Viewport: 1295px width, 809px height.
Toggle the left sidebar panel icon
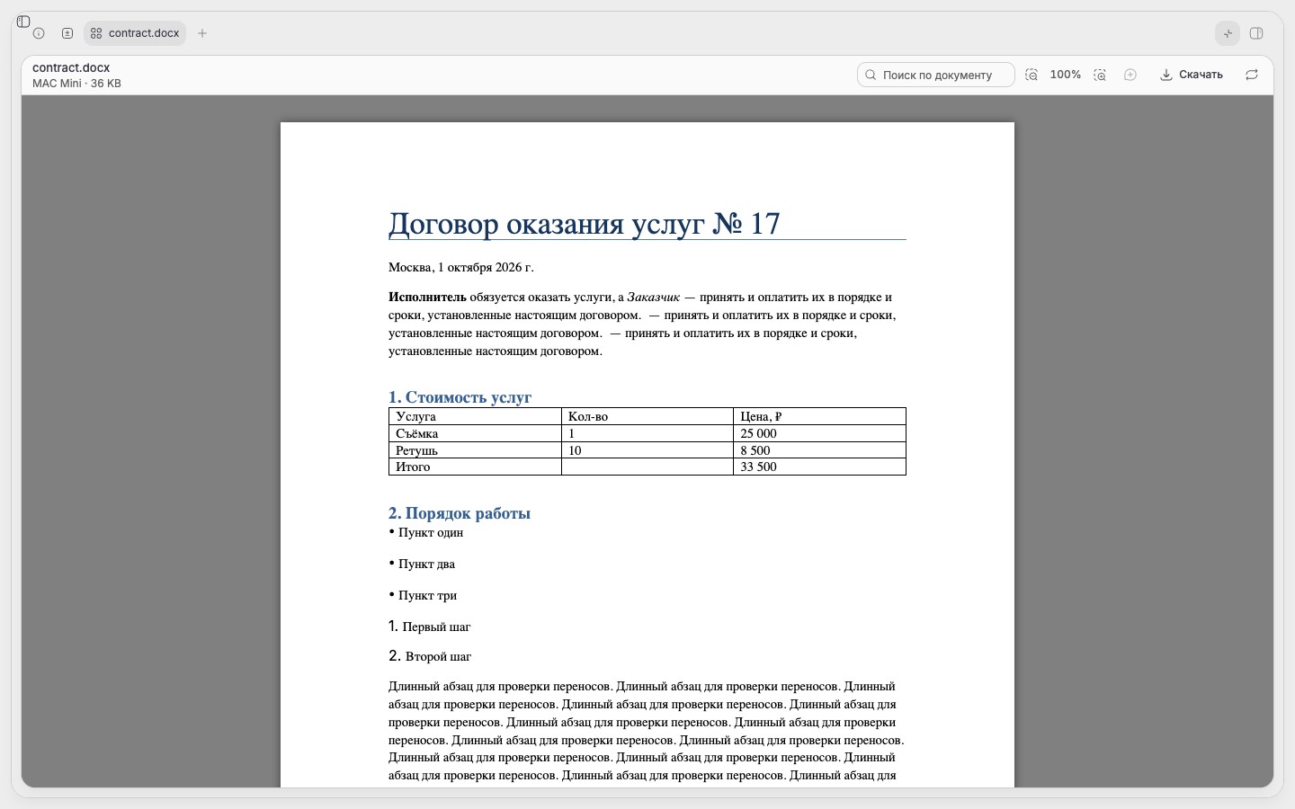point(23,22)
